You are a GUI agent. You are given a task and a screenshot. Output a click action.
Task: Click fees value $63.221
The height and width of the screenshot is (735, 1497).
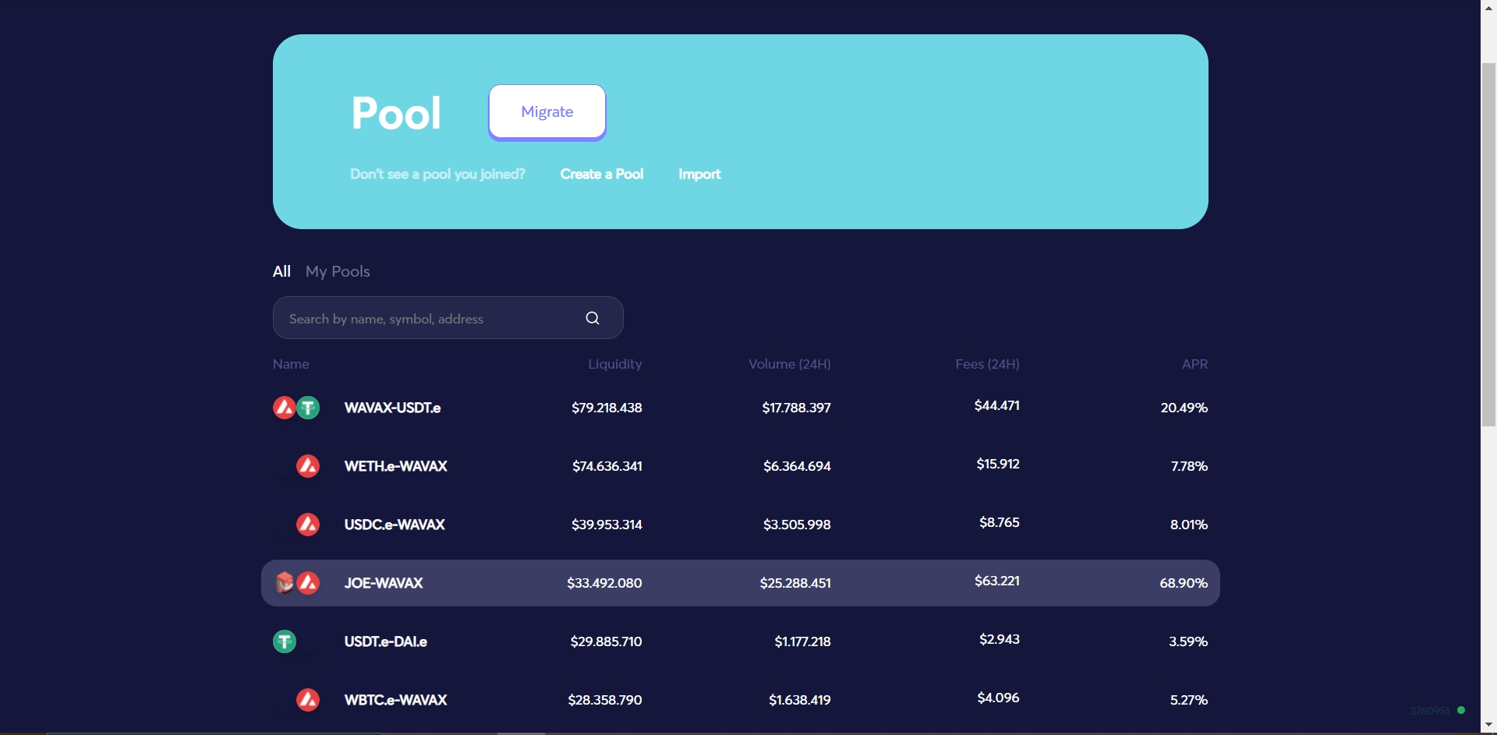(997, 581)
